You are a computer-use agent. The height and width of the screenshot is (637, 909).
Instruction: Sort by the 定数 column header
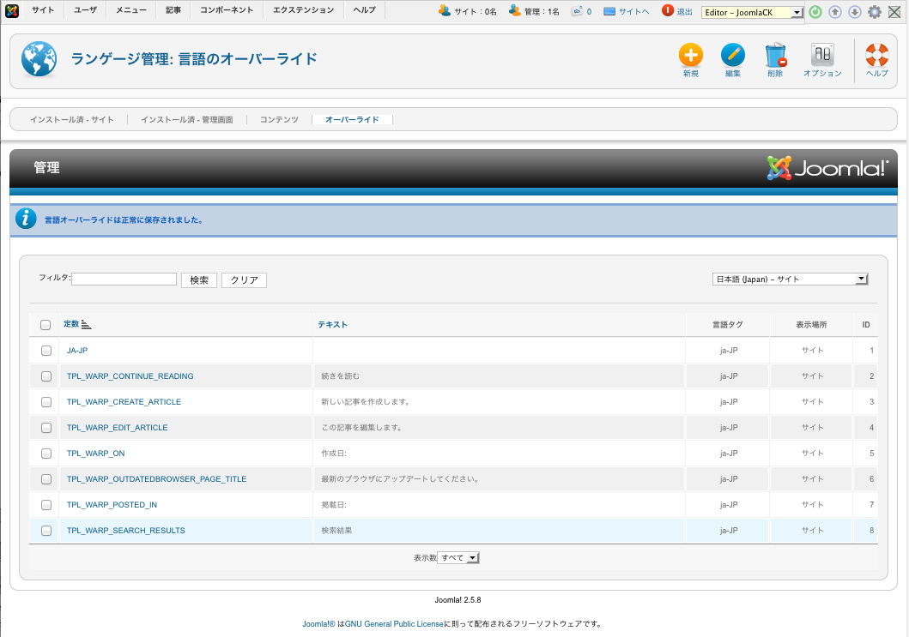[71, 324]
